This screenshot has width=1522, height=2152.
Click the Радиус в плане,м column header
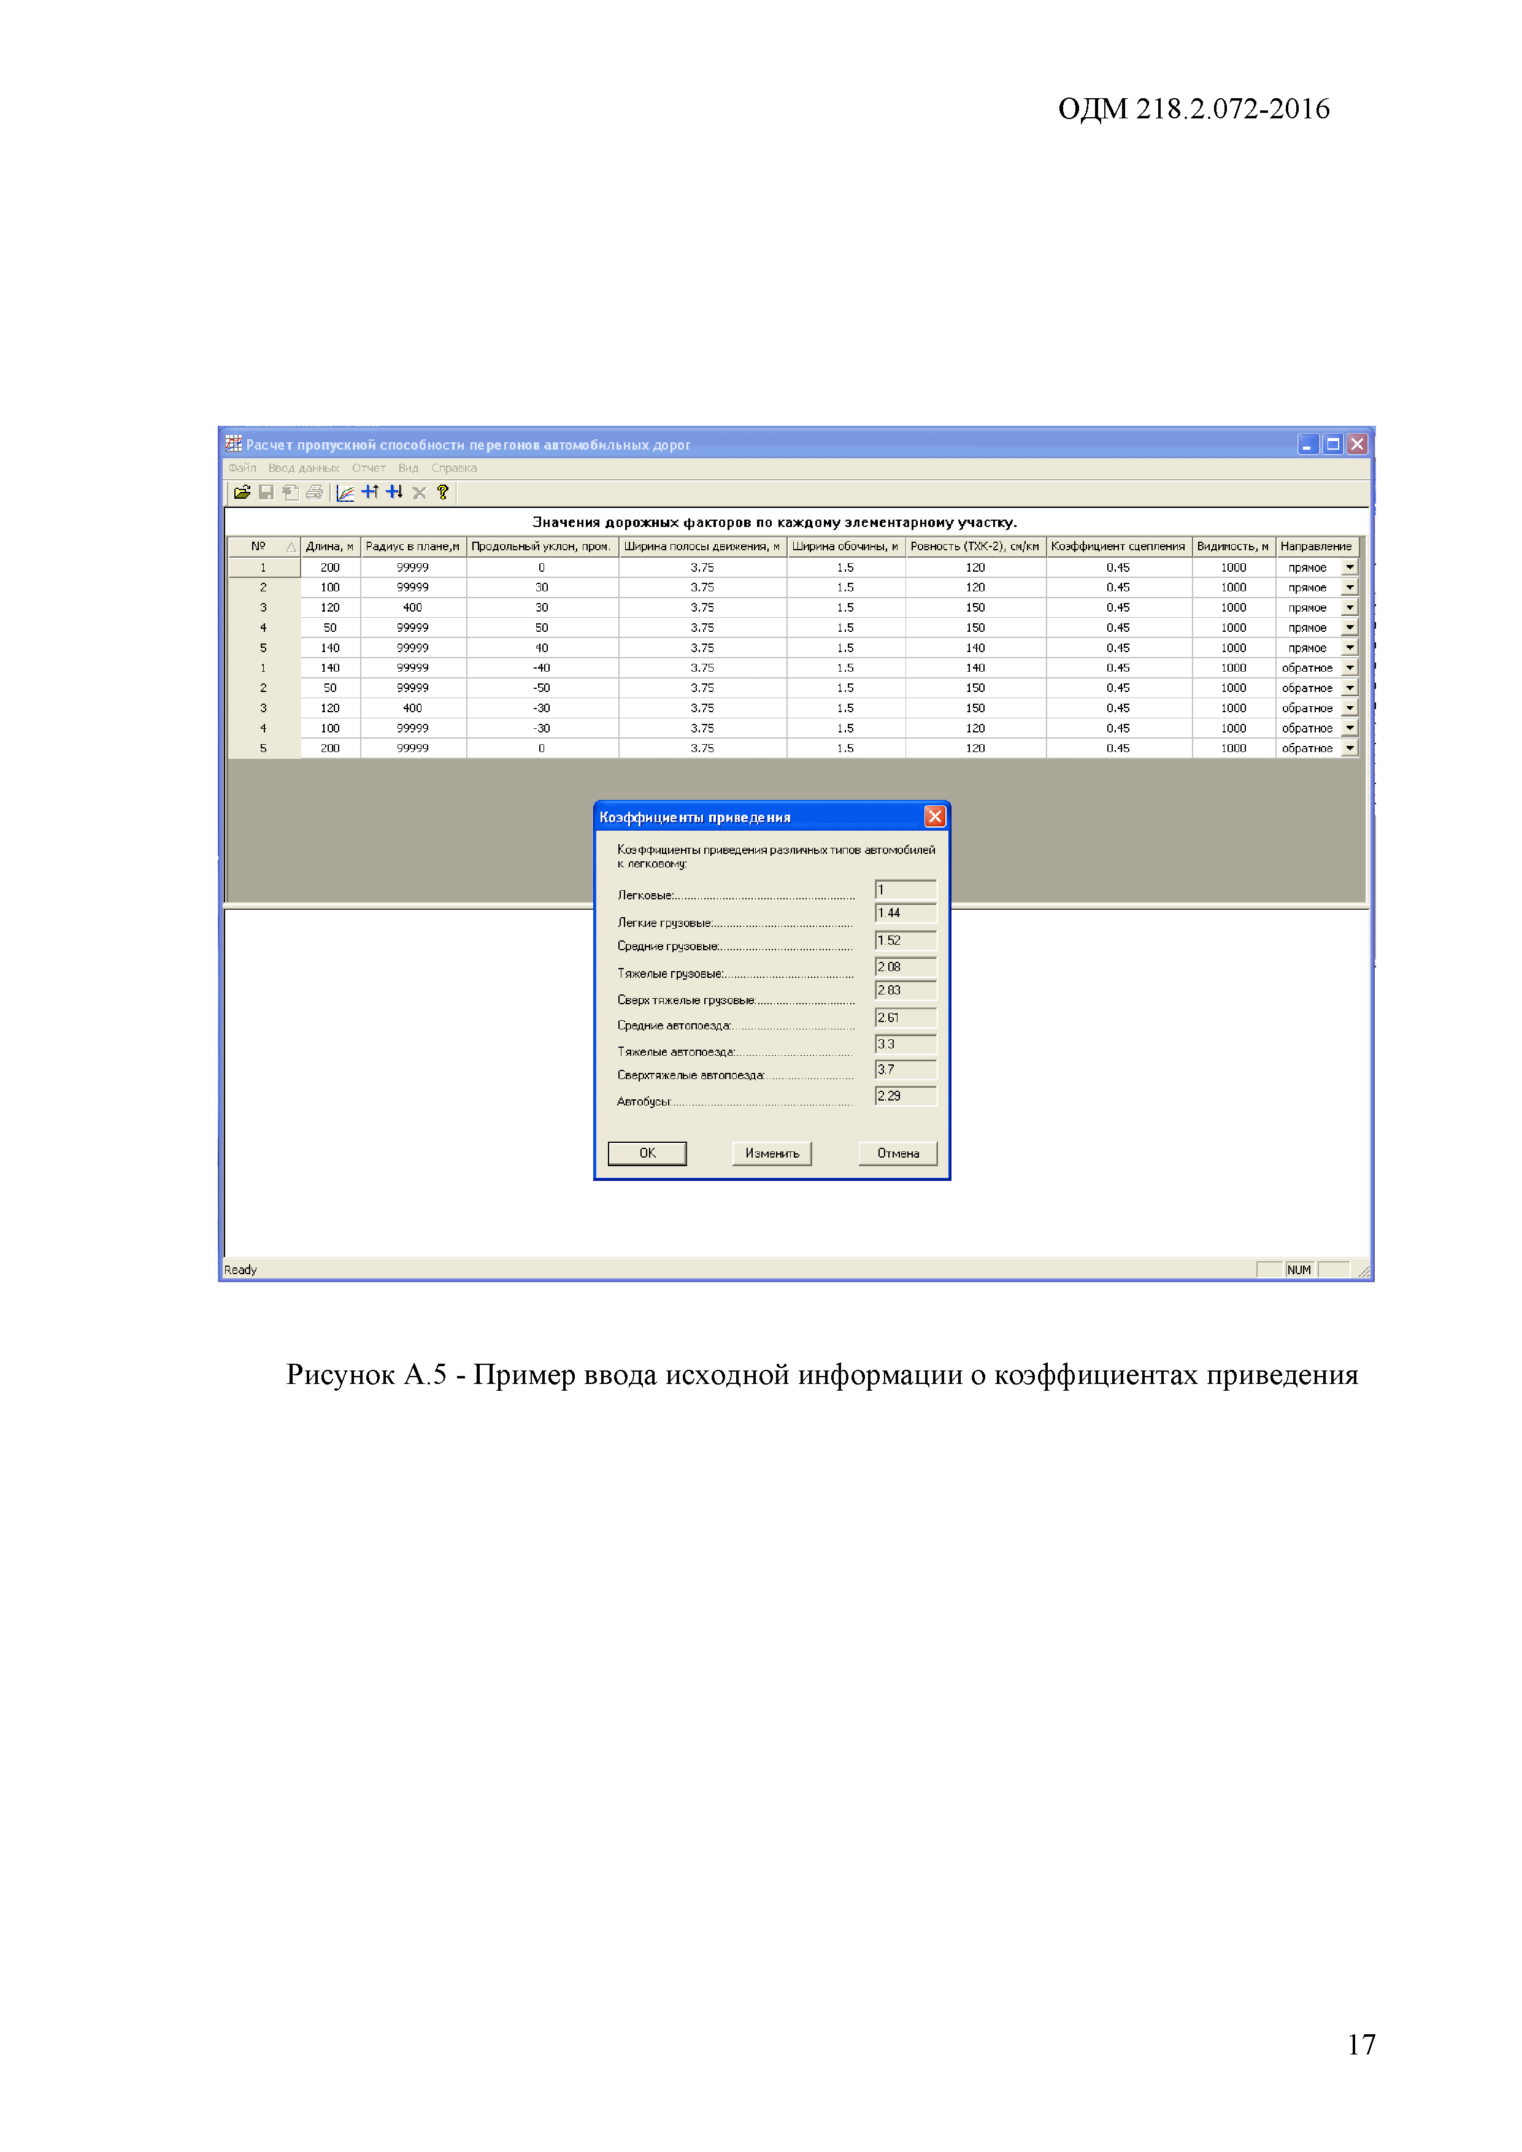(412, 547)
